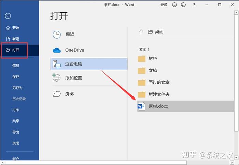Open the 文档 folder name

coord(153,70)
